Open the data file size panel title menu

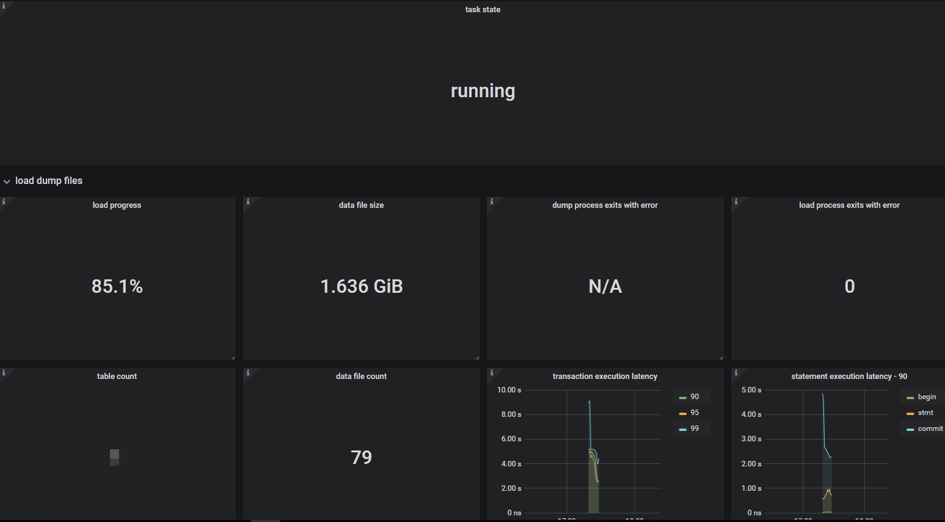click(361, 205)
